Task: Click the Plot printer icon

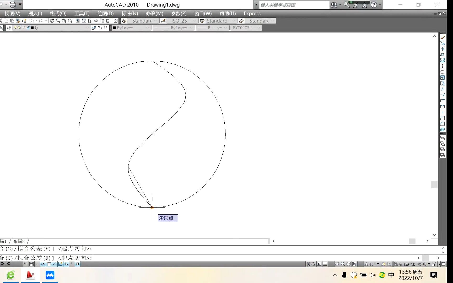Action: [13, 4]
